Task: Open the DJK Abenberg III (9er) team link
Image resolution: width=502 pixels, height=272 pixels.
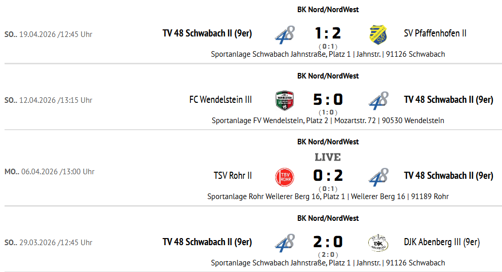Action: (x=442, y=242)
